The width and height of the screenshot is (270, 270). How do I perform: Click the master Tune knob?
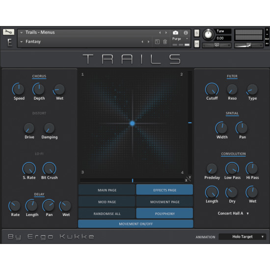click(208, 34)
